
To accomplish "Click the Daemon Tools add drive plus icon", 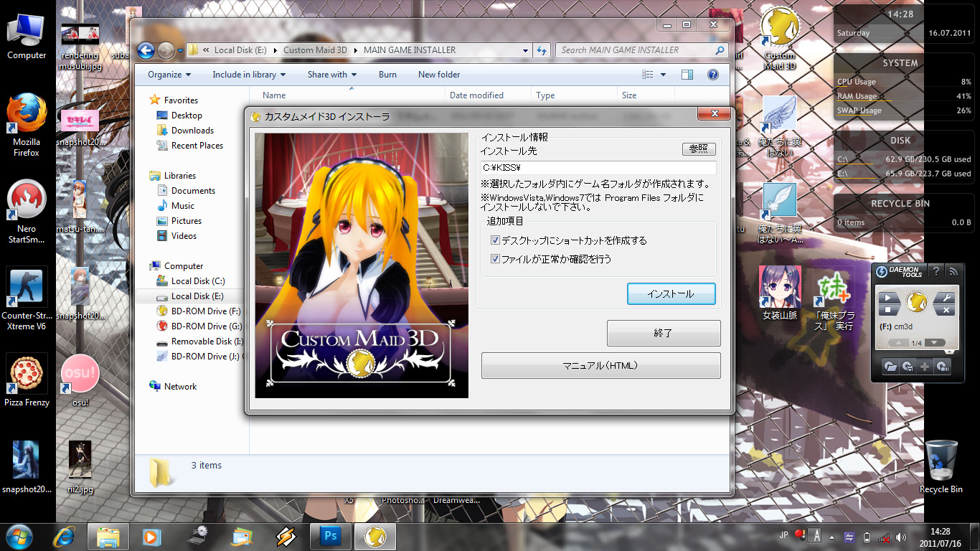I will coord(925,367).
